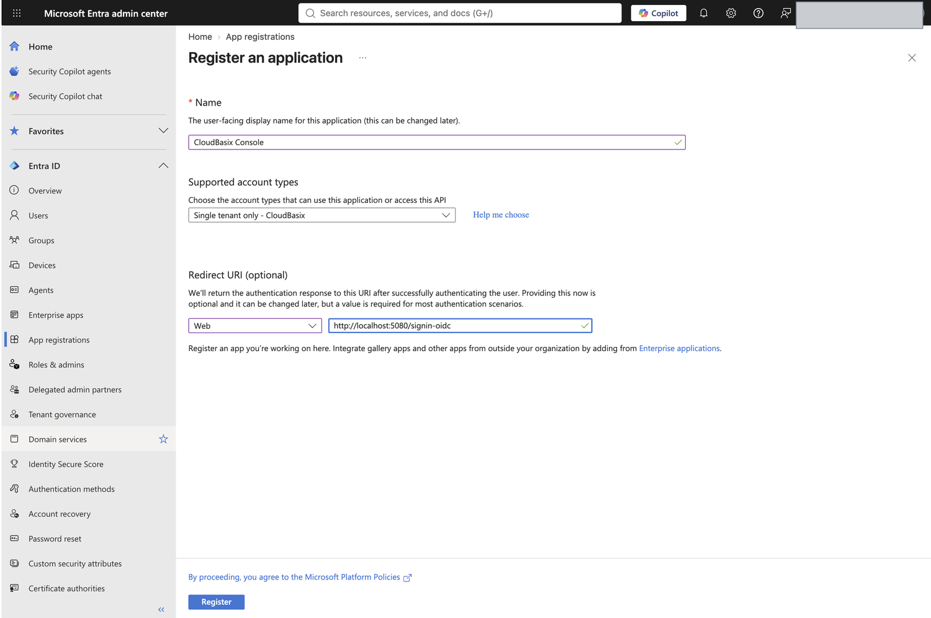Click the Enterprise apps icon

click(x=14, y=315)
